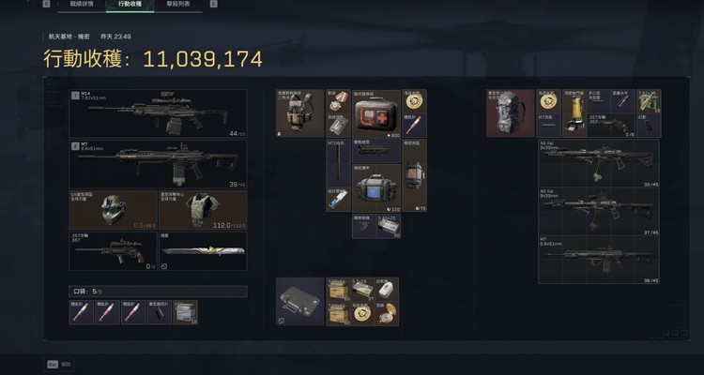The height and width of the screenshot is (375, 704).
Task: Click the red cross medical bag
Action: tap(376, 114)
